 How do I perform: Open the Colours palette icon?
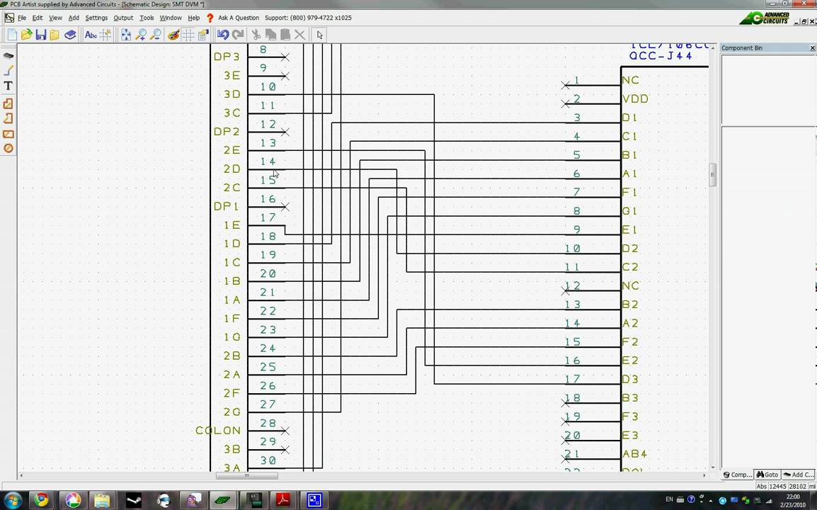pyautogui.click(x=173, y=35)
